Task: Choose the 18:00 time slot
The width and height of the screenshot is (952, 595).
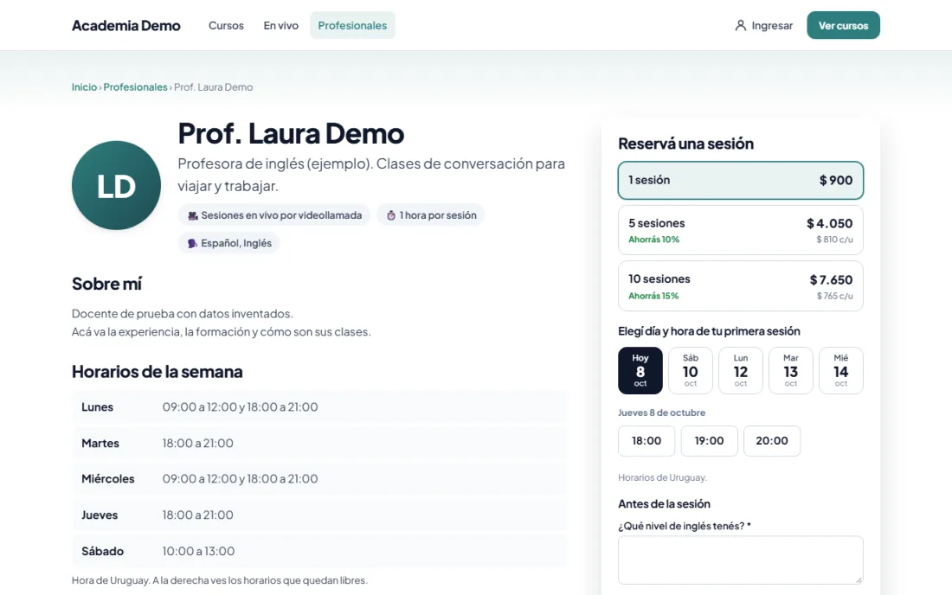Action: pyautogui.click(x=646, y=441)
